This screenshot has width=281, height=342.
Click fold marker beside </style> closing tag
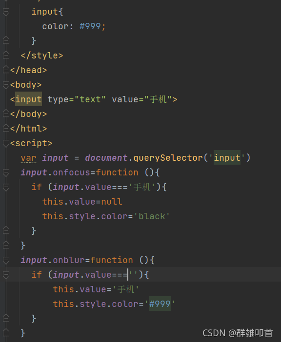[6, 56]
